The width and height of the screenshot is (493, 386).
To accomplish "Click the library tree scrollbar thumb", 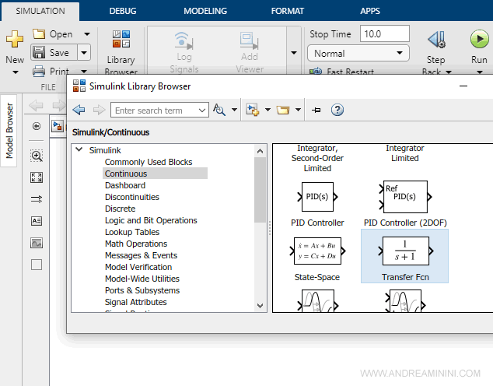I will click(260, 190).
